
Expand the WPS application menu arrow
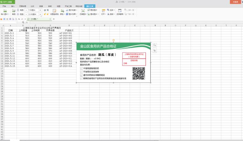[14, 2]
